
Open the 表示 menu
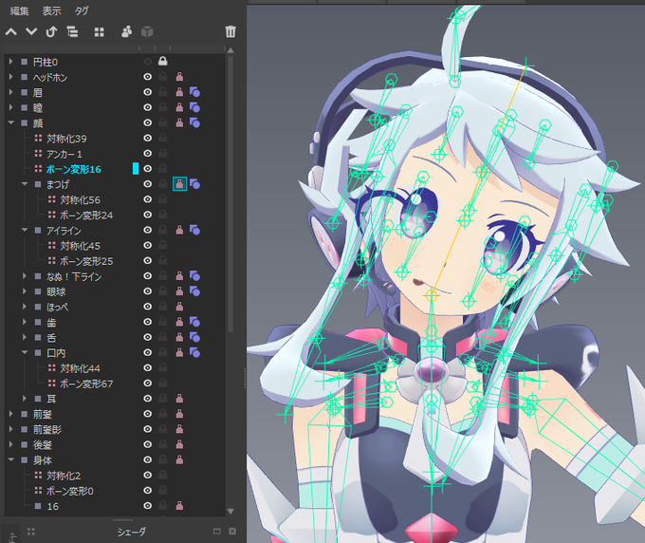52,11
